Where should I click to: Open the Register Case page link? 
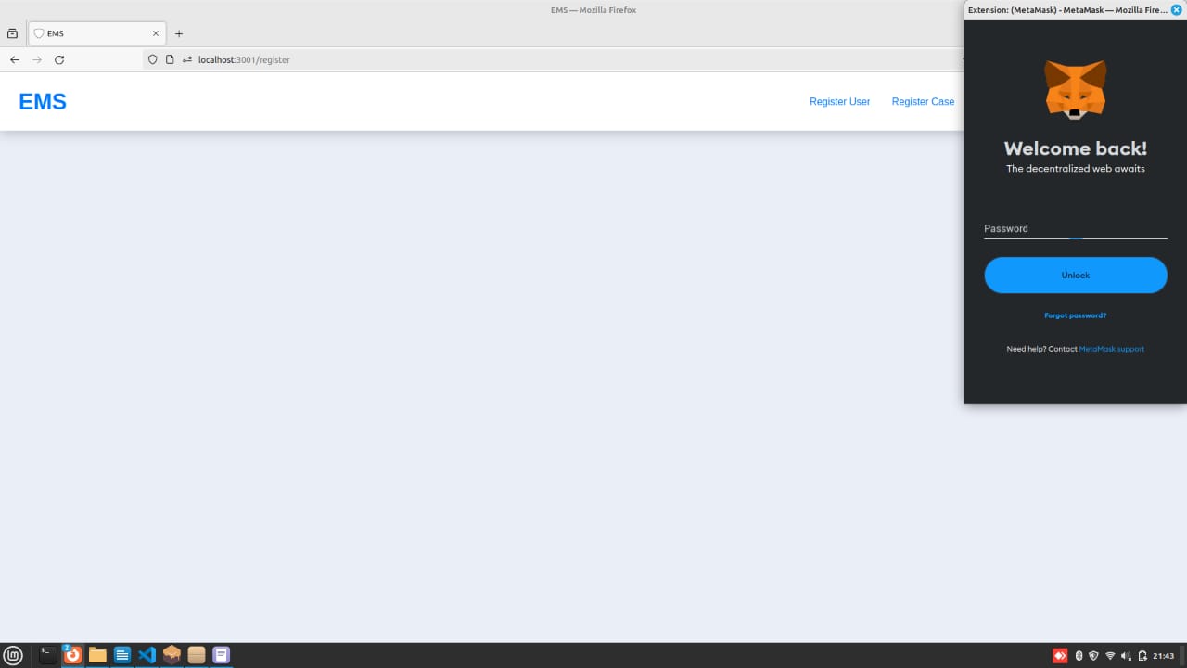[x=923, y=102]
